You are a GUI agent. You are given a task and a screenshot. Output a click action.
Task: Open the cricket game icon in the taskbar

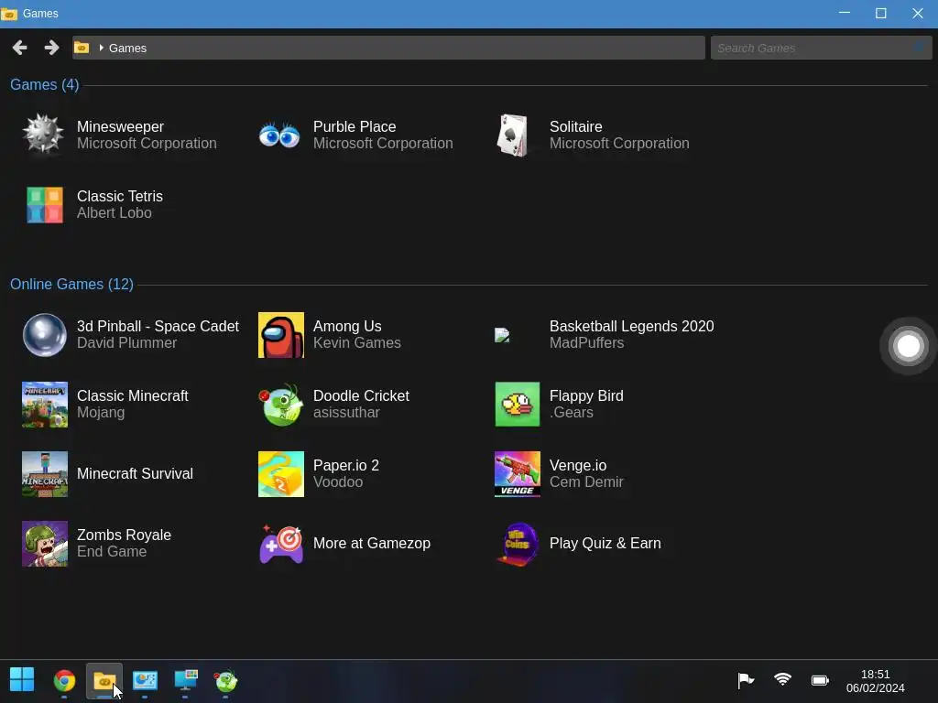(225, 680)
